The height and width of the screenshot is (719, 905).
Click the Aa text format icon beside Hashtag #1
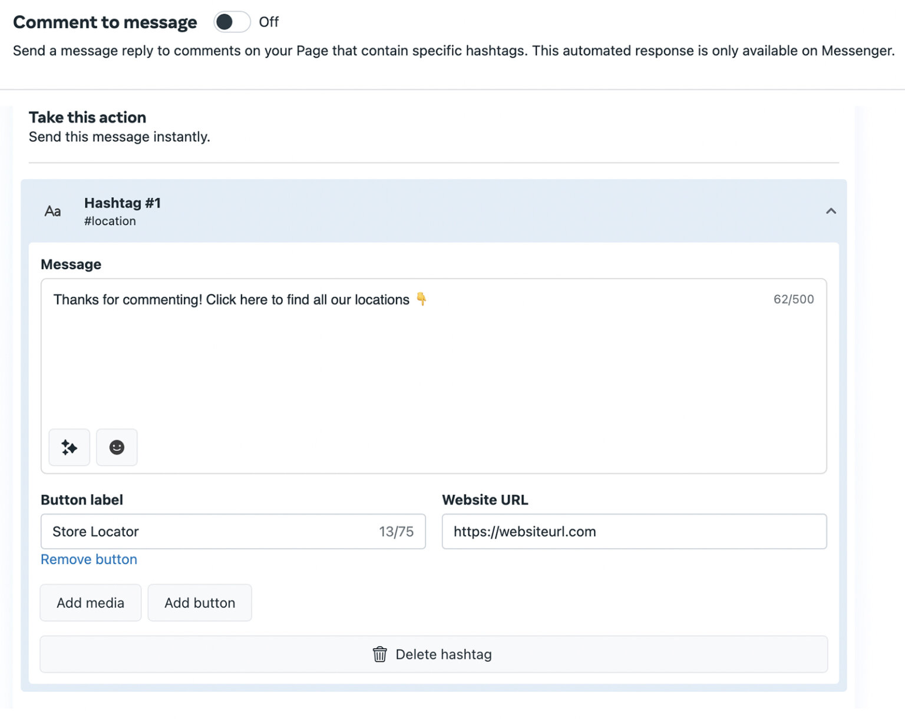pos(52,211)
